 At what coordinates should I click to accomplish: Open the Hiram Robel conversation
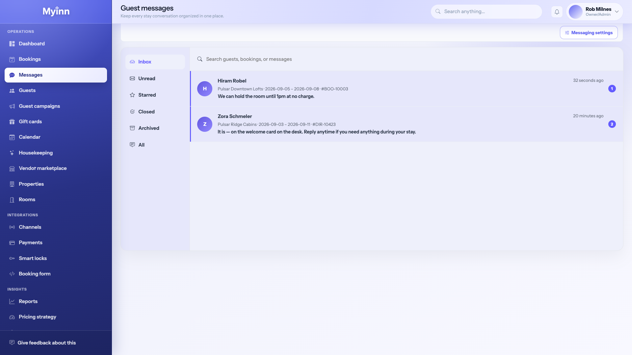[x=407, y=89]
